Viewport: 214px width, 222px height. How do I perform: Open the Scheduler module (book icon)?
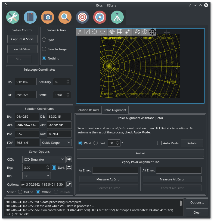[x=30, y=17]
